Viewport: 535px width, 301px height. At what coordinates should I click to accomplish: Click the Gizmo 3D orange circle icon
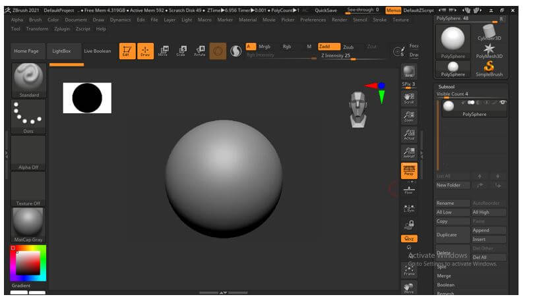point(218,51)
